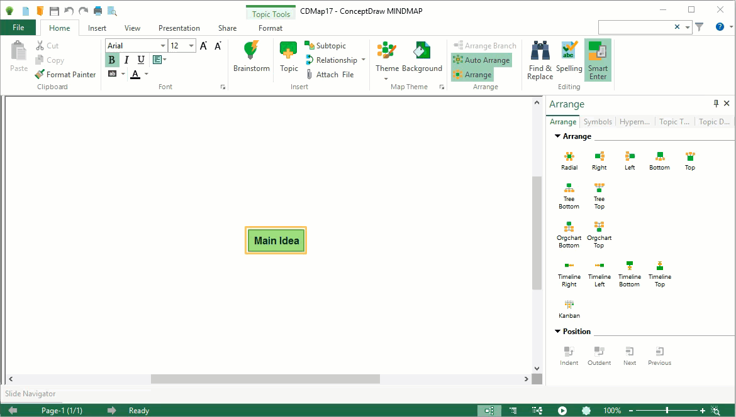Switch to the Insert ribbon tab
This screenshot has width=736, height=417.
coord(97,28)
